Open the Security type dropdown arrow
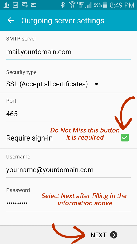This screenshot has height=244, width=137. click(96, 84)
